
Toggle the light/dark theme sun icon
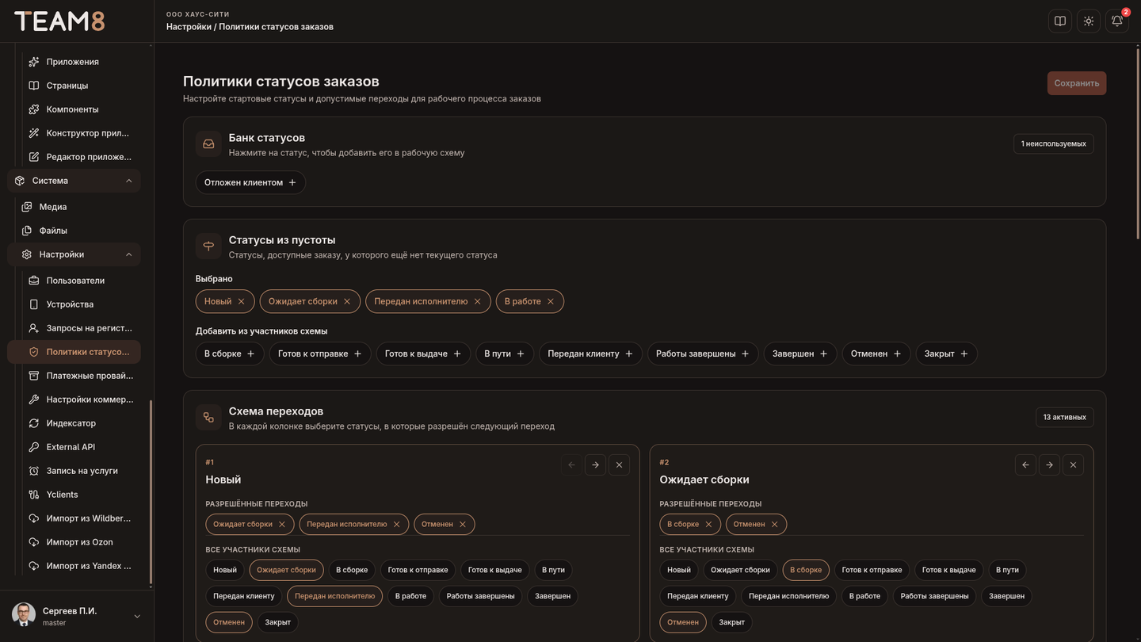1089,21
